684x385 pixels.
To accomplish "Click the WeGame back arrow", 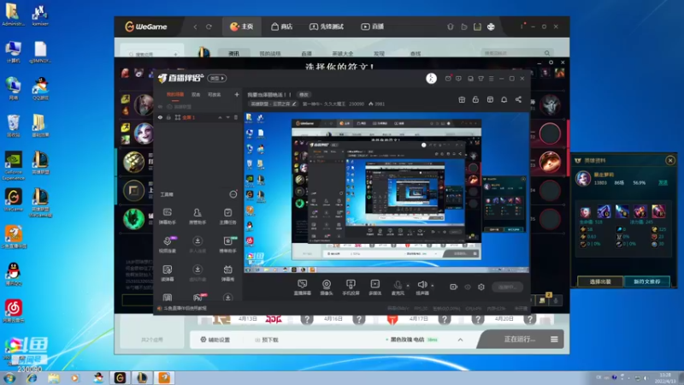I will click(195, 27).
